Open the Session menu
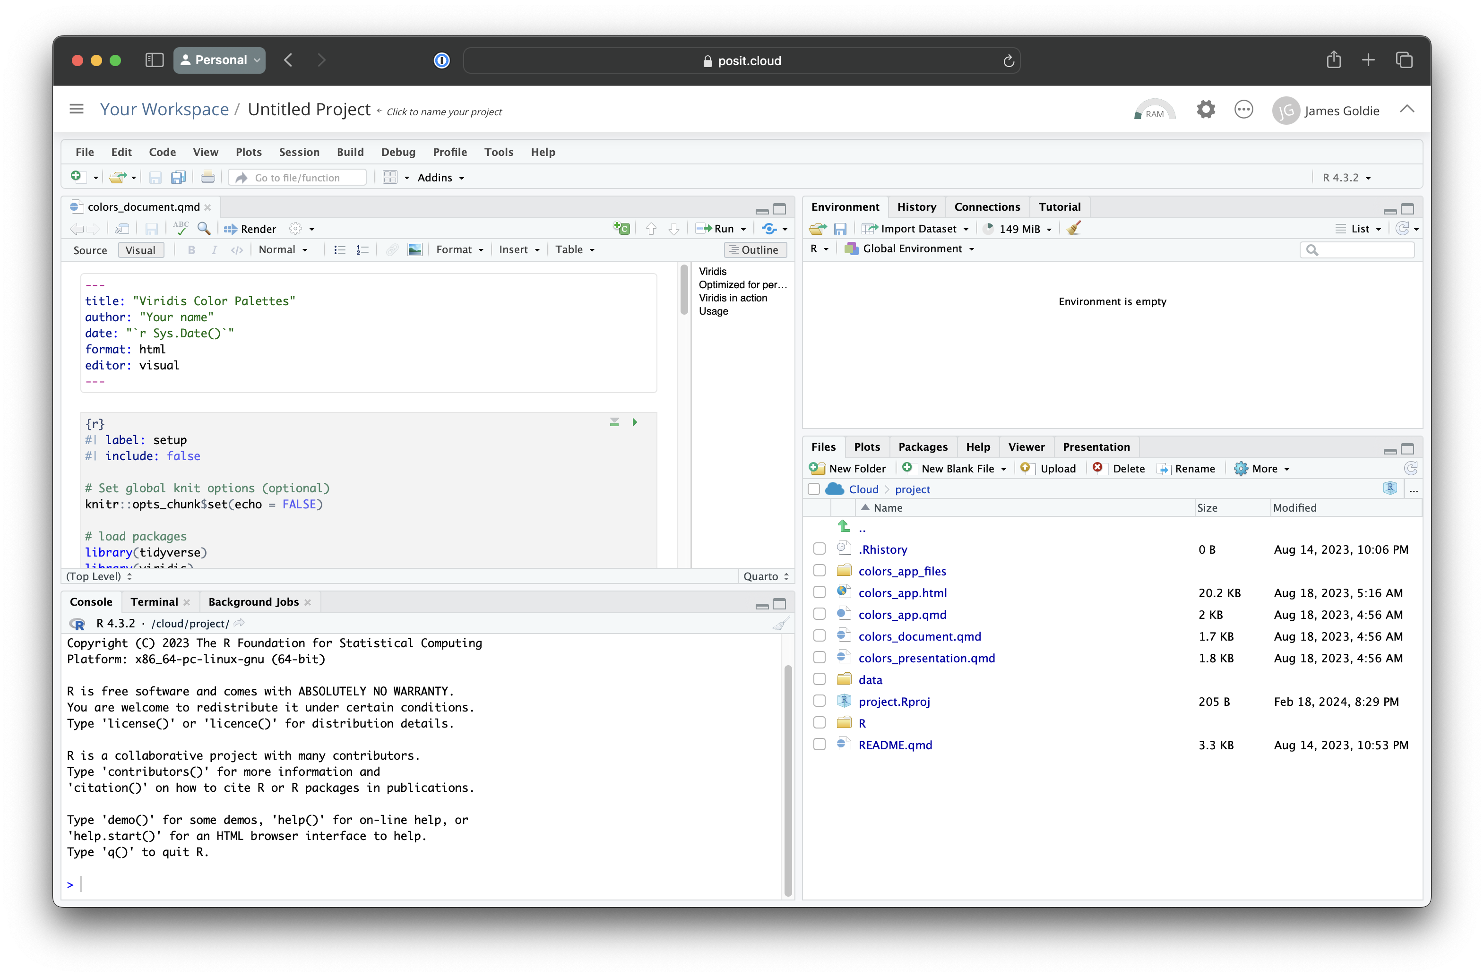Viewport: 1484px width, 977px height. point(299,152)
